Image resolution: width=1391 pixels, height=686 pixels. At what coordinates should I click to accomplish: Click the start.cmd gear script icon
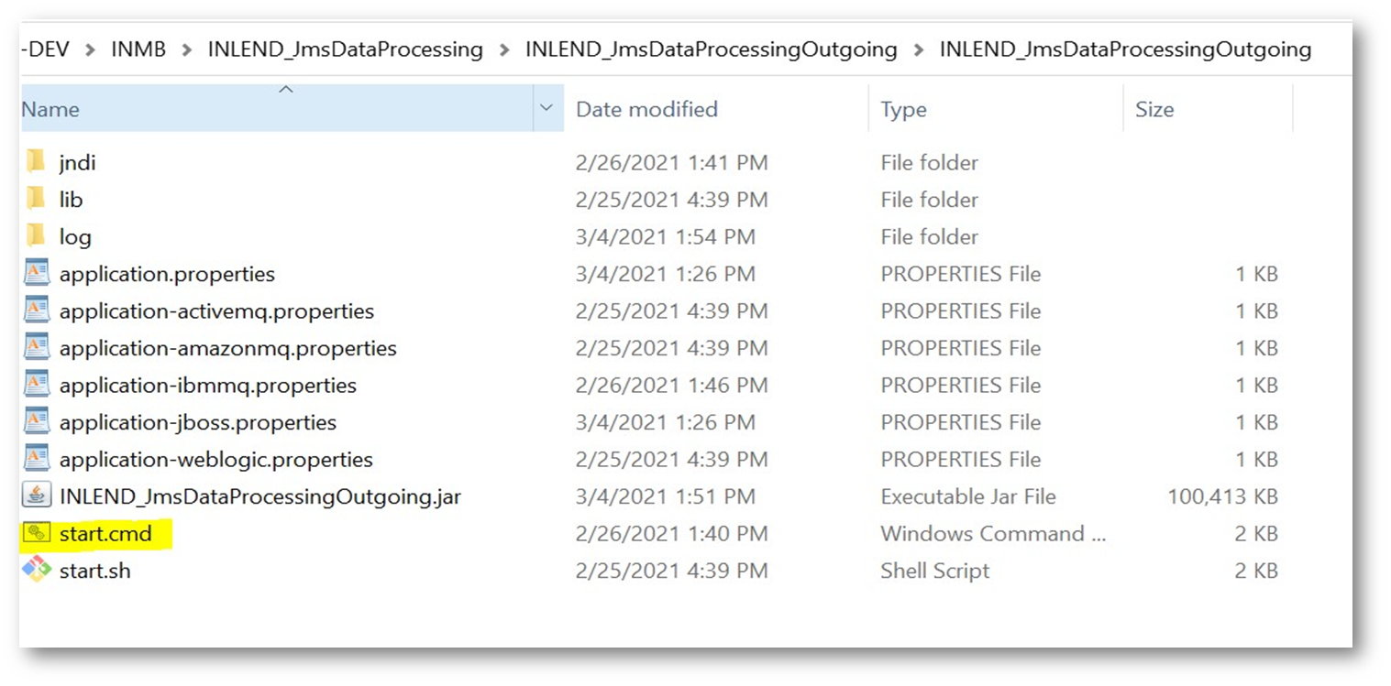pyautogui.click(x=36, y=533)
